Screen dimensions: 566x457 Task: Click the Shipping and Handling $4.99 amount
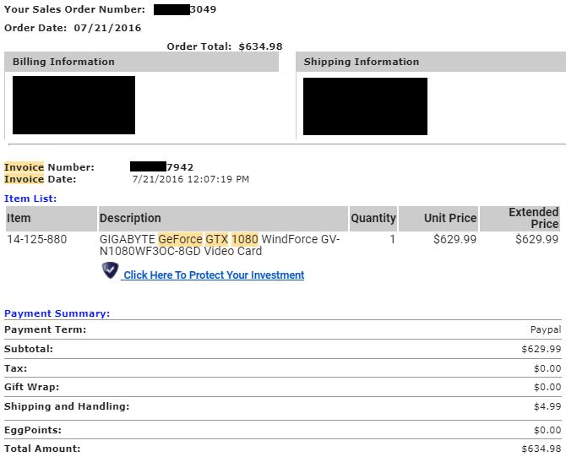tap(547, 407)
